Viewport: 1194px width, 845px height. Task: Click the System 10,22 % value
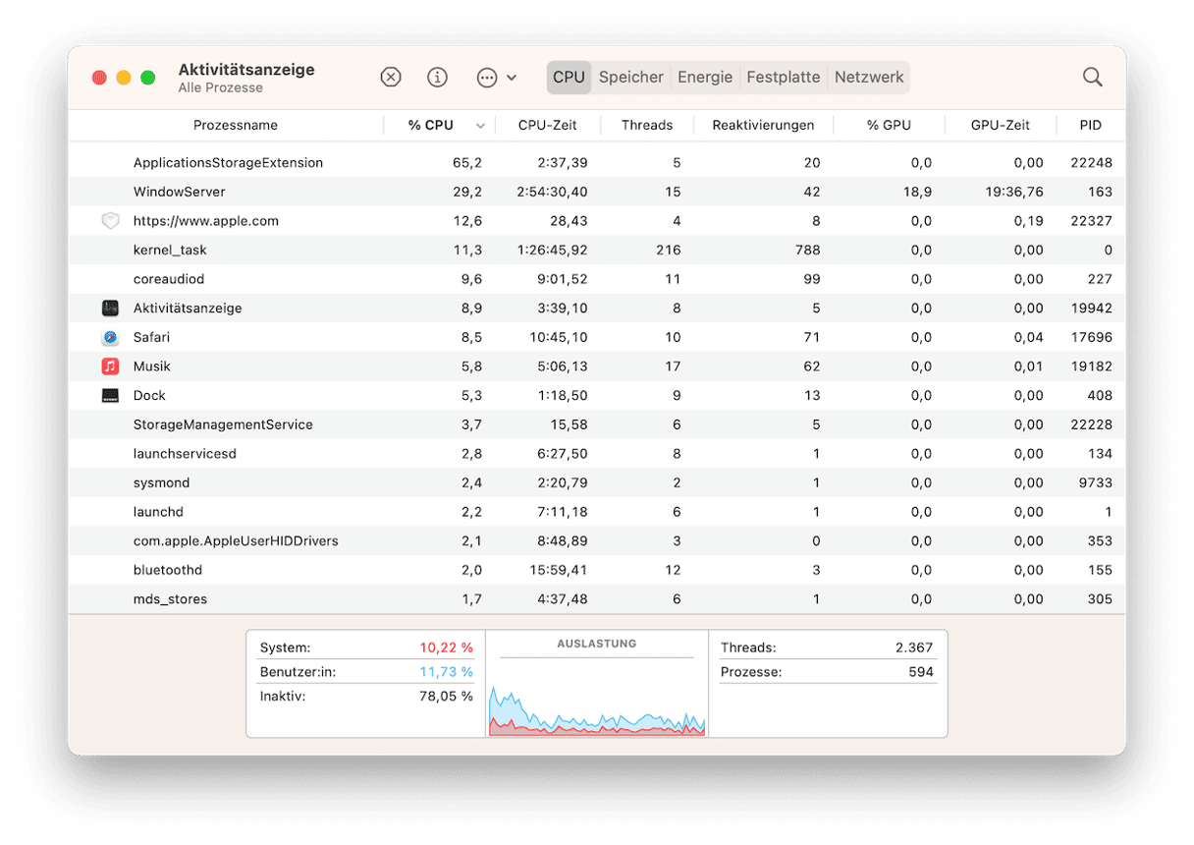tap(446, 648)
